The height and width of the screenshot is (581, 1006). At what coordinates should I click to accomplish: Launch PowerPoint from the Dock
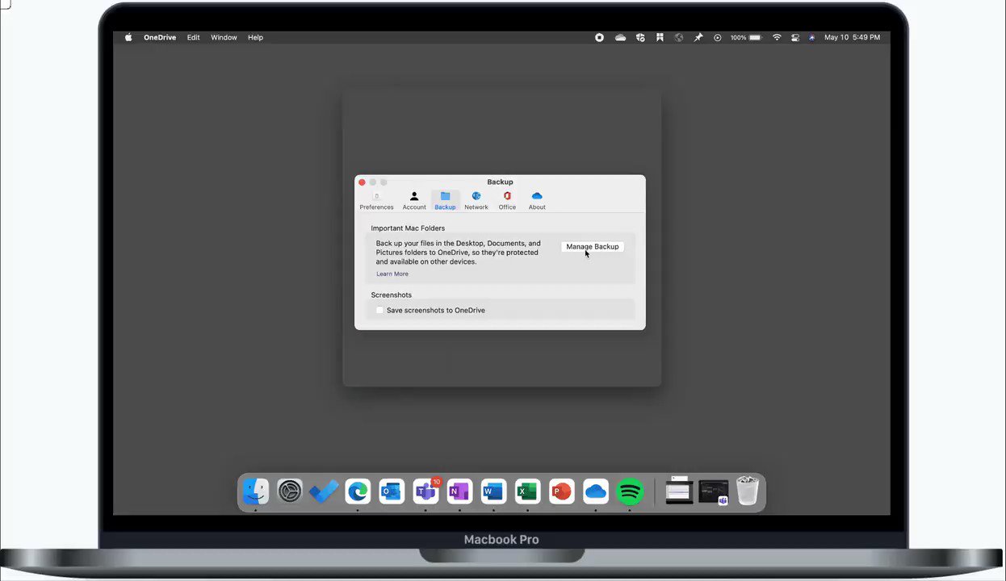(x=561, y=491)
